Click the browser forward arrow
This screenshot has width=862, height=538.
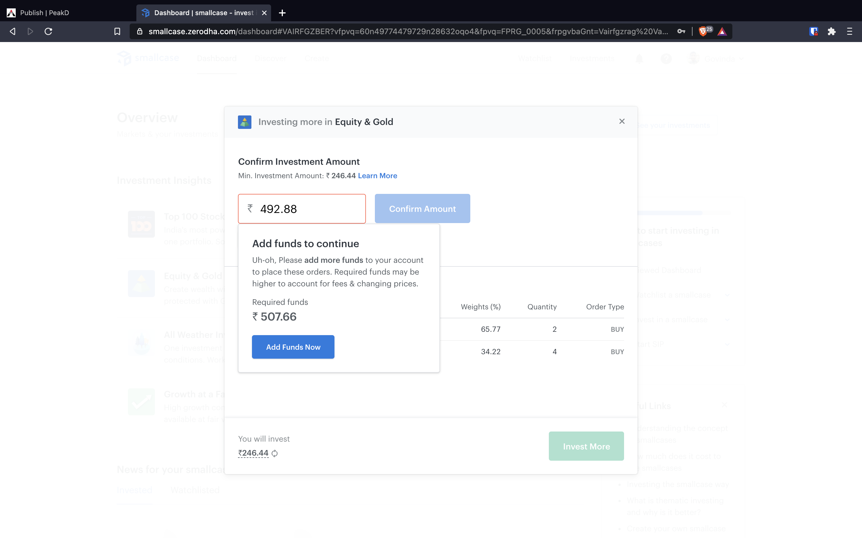tap(30, 32)
